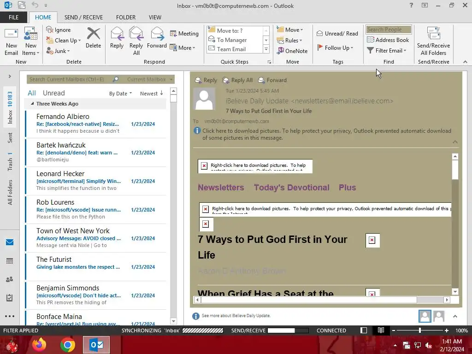
Task: Collapse the Three Weeks Ago group
Action: coord(32,104)
